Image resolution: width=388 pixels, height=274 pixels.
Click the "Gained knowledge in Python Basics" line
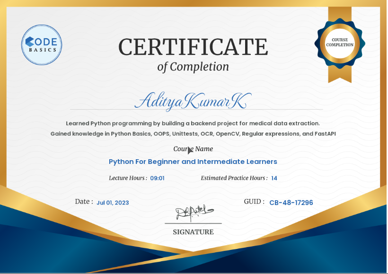[193, 134]
